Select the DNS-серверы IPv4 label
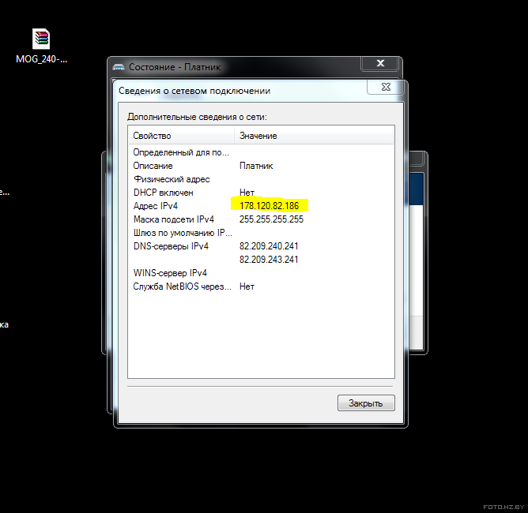The height and width of the screenshot is (513, 528). point(171,246)
